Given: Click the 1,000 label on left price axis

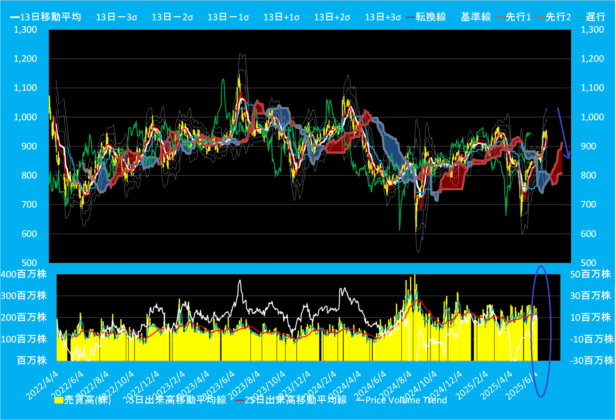Looking at the screenshot, I should coord(25,117).
